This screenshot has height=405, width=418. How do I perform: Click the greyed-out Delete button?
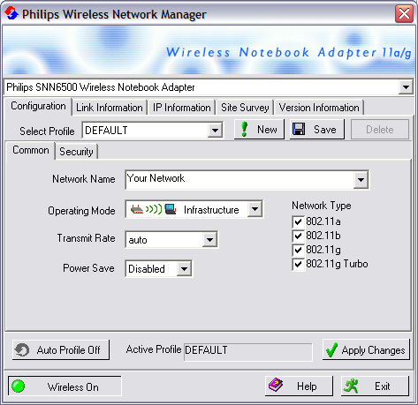380,130
